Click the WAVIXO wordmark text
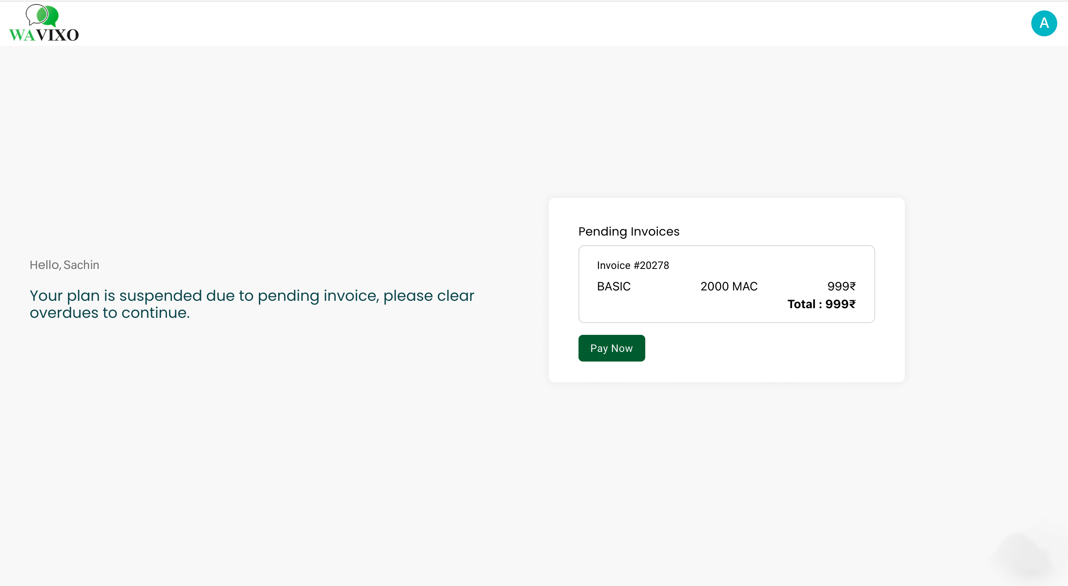 coord(43,35)
